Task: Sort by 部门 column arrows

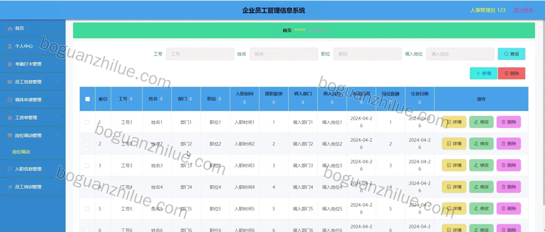Action: coord(191,99)
